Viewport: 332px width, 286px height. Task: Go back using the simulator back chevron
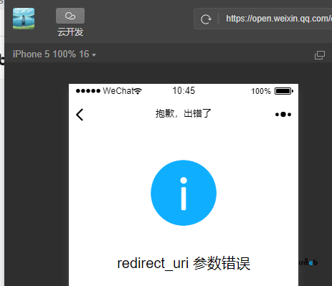[80, 115]
